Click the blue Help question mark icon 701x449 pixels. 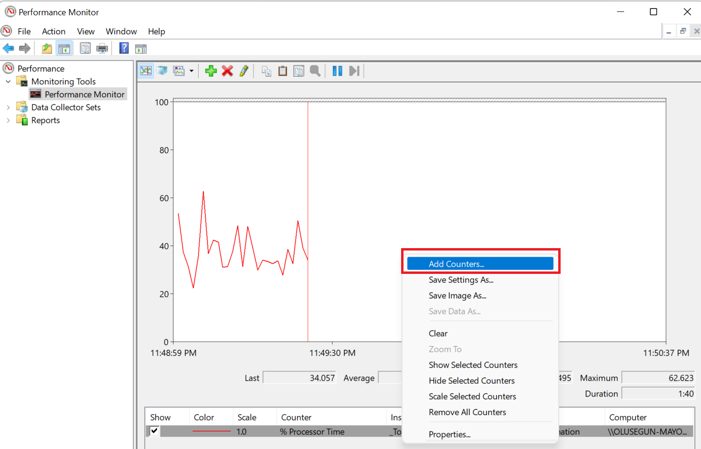point(124,48)
